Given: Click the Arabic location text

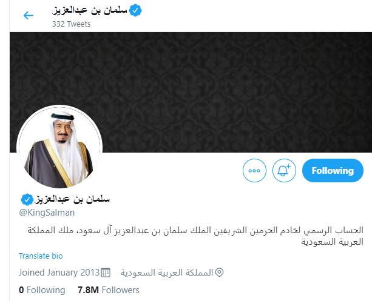Looking at the screenshot, I should click(x=167, y=273).
